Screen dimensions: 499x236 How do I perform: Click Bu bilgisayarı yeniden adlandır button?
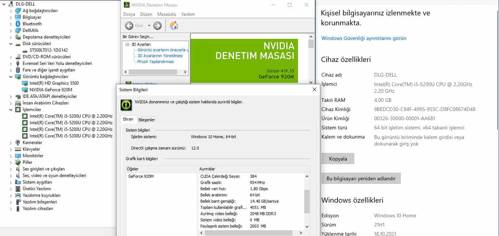(361, 178)
